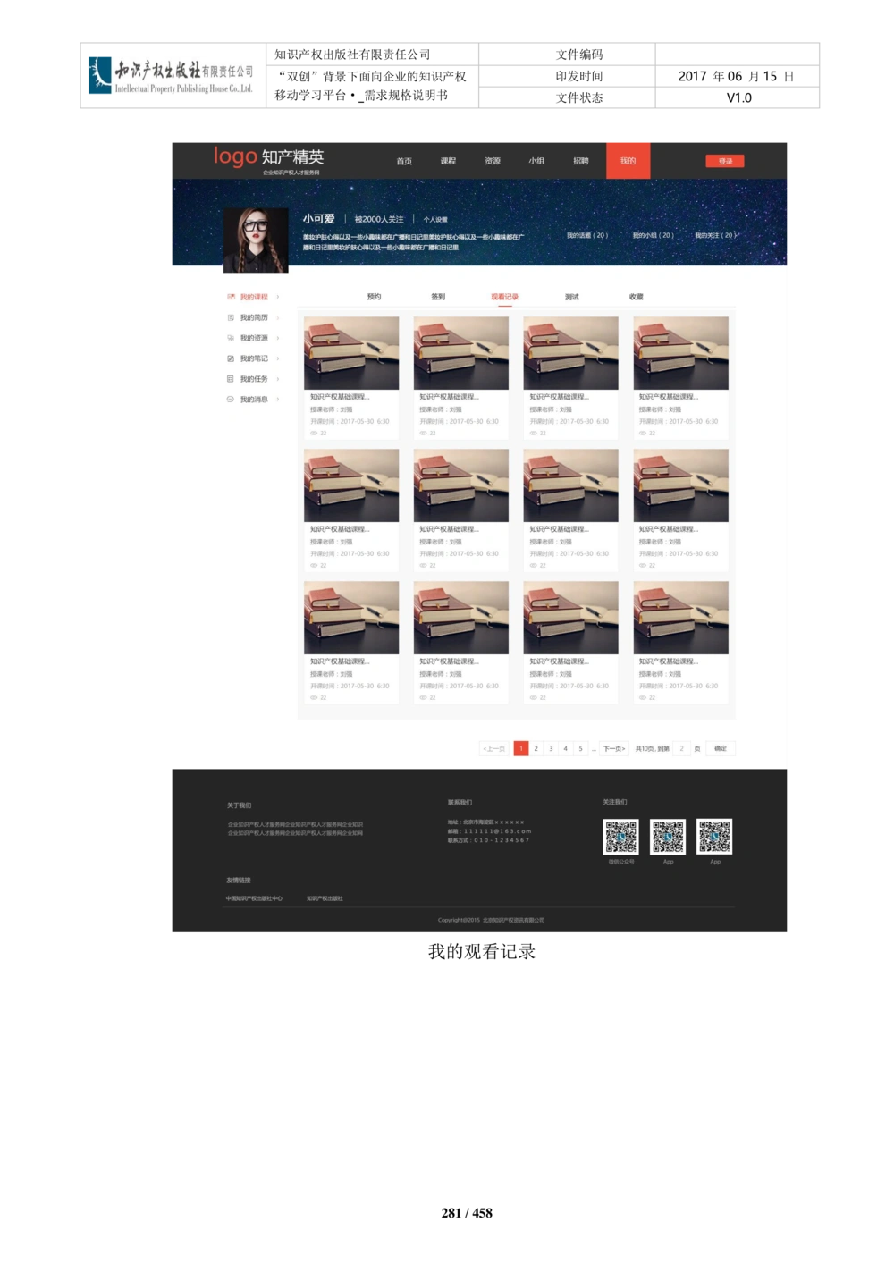This screenshot has width=894, height=1264.
Task: Click the 我的笔记 notes icon
Action: 231,358
